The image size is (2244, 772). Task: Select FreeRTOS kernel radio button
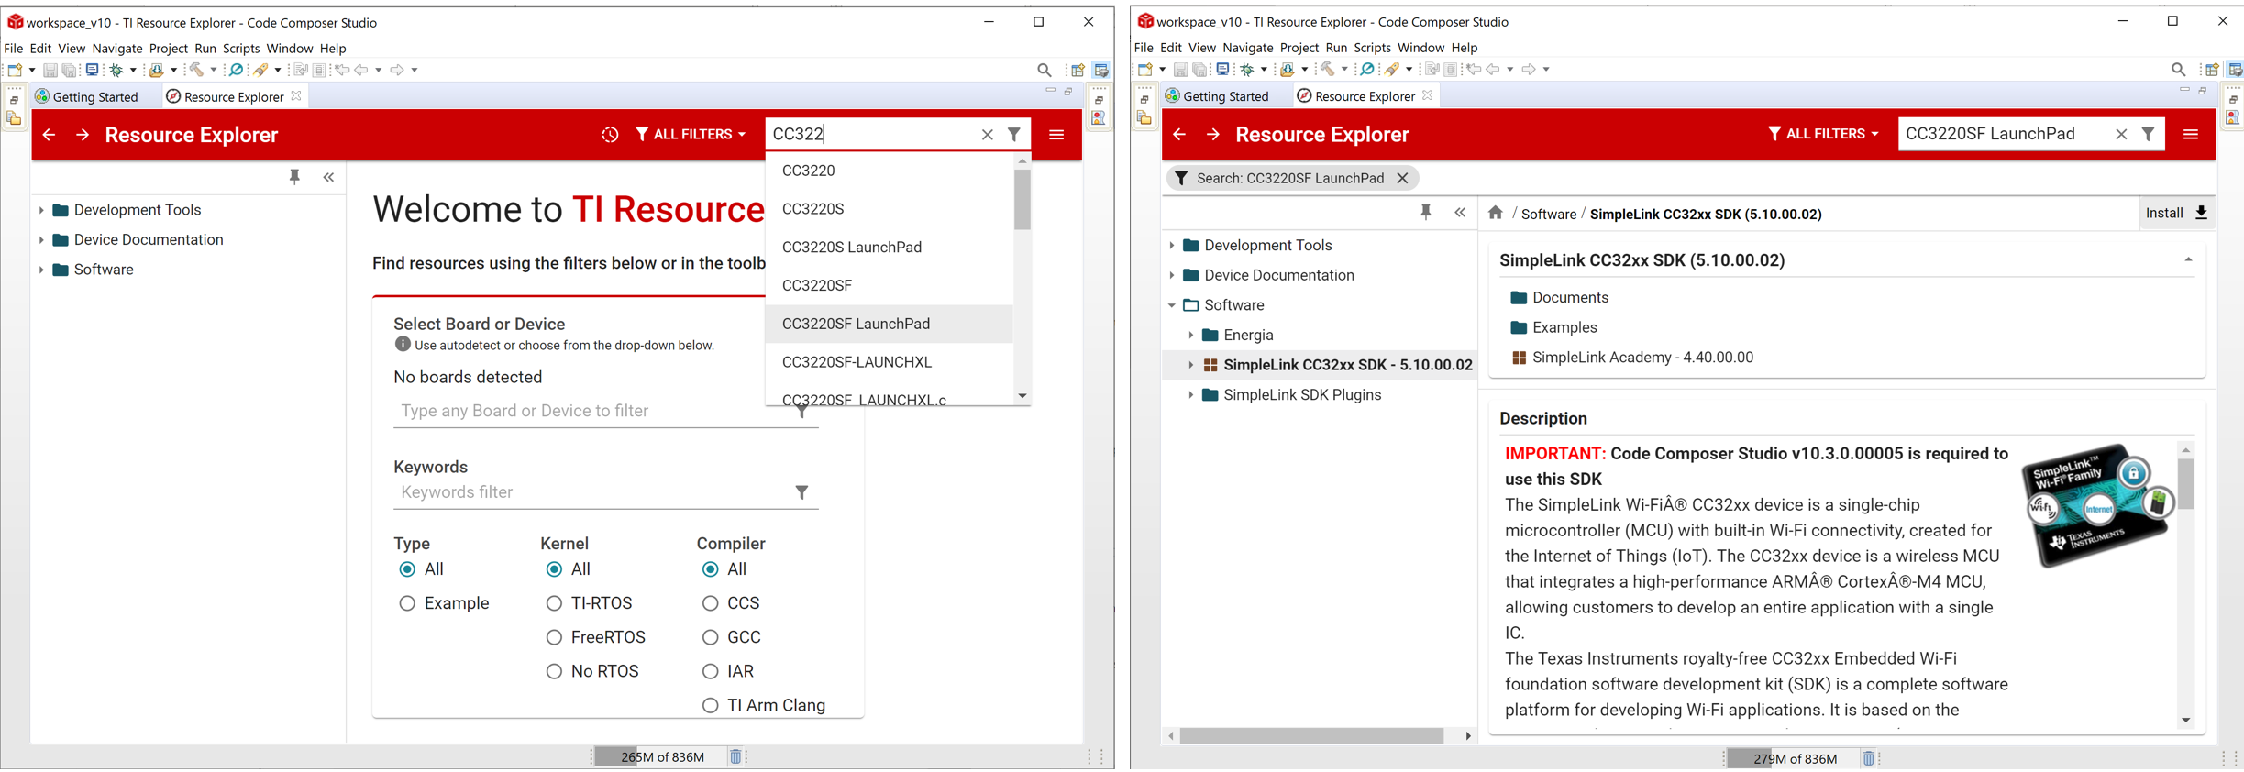click(x=554, y=637)
